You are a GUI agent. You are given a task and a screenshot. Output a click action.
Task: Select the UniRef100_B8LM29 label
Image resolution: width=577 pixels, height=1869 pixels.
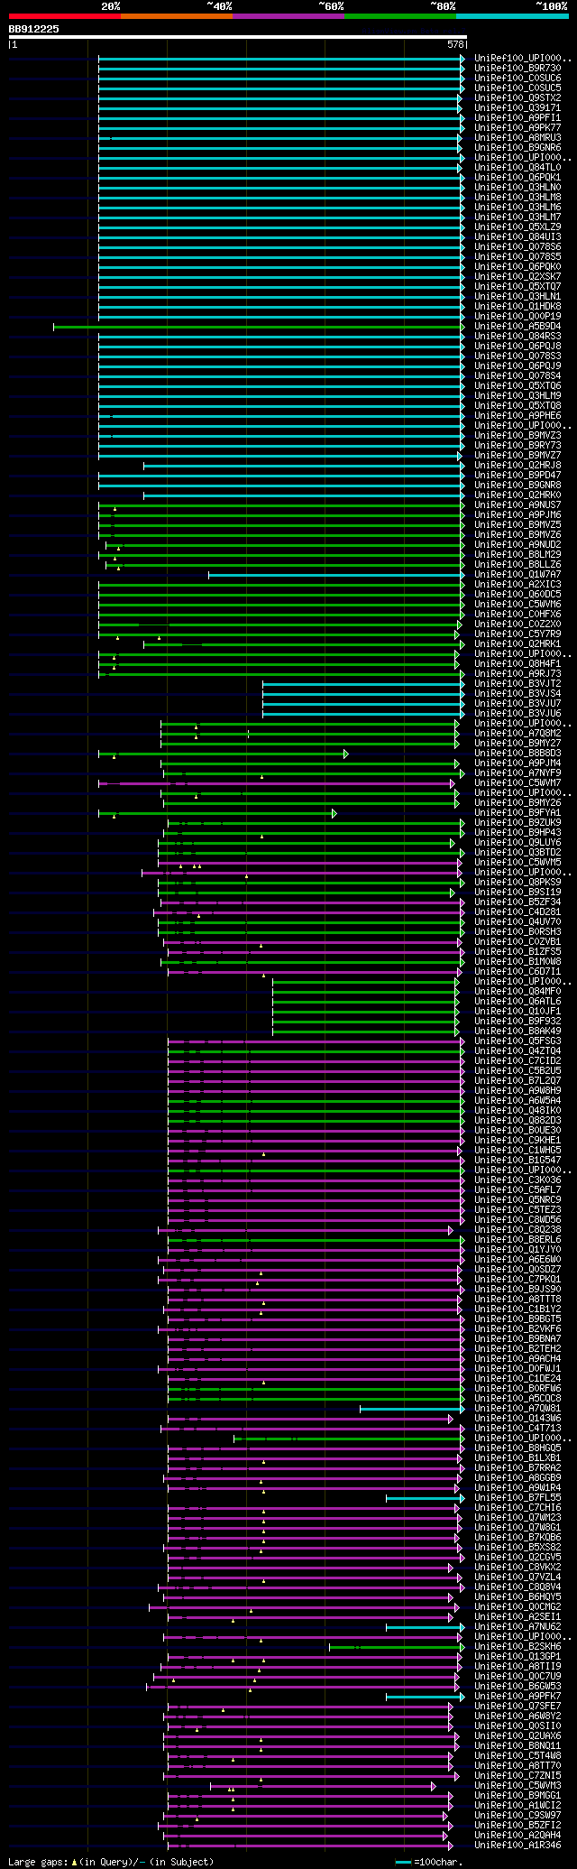pos(517,554)
